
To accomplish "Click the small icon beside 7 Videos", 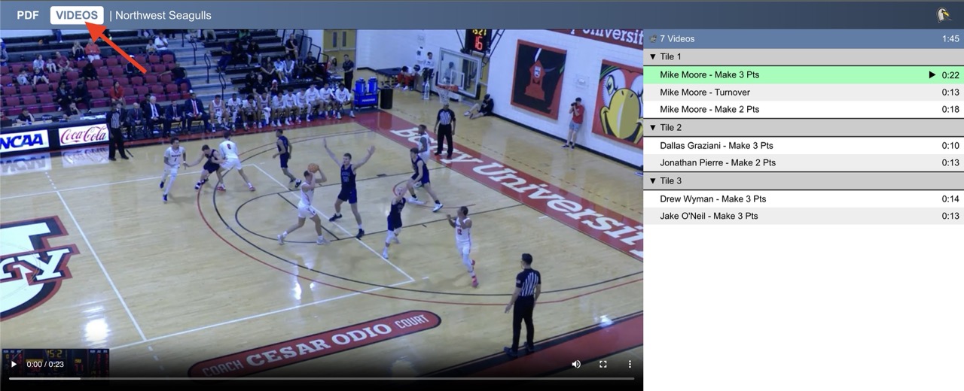I will click(653, 39).
